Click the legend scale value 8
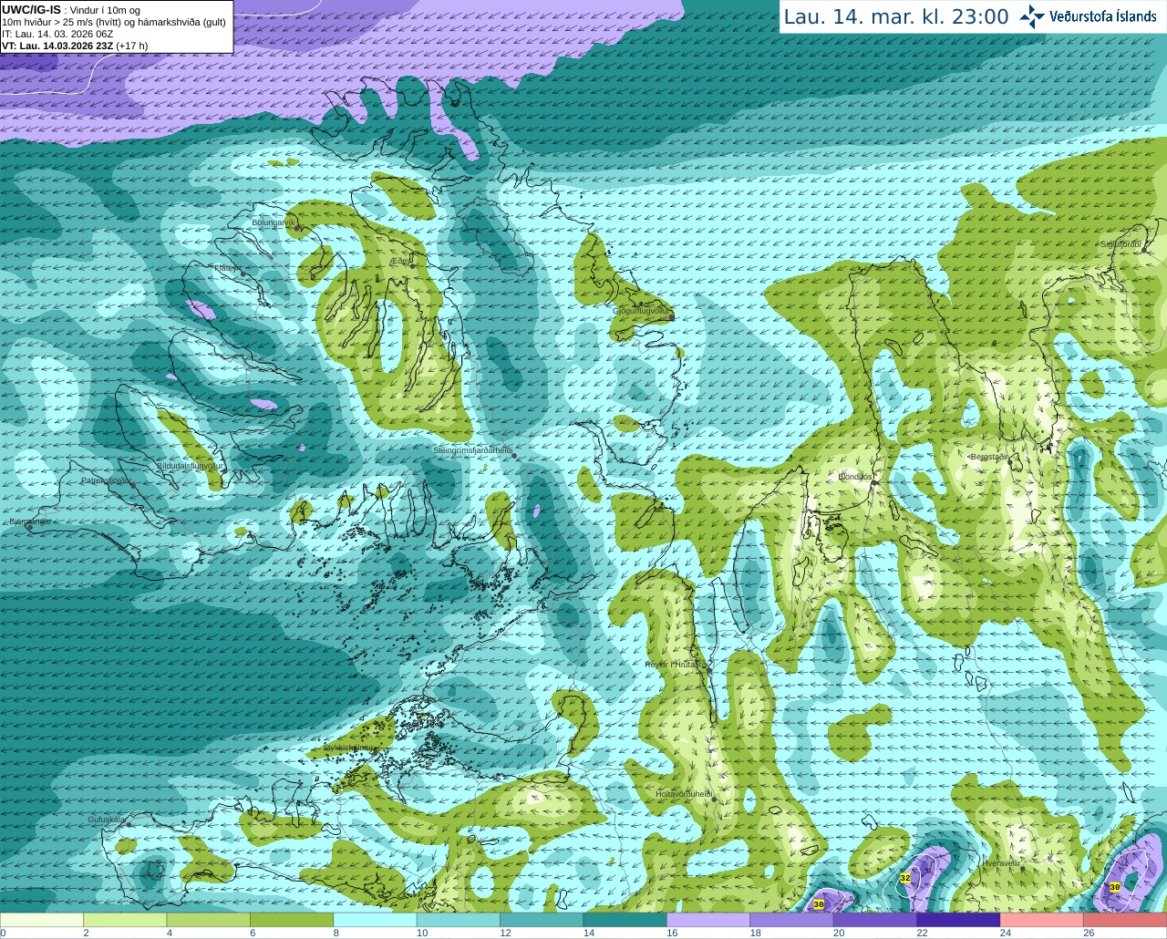This screenshot has width=1167, height=939. click(336, 933)
